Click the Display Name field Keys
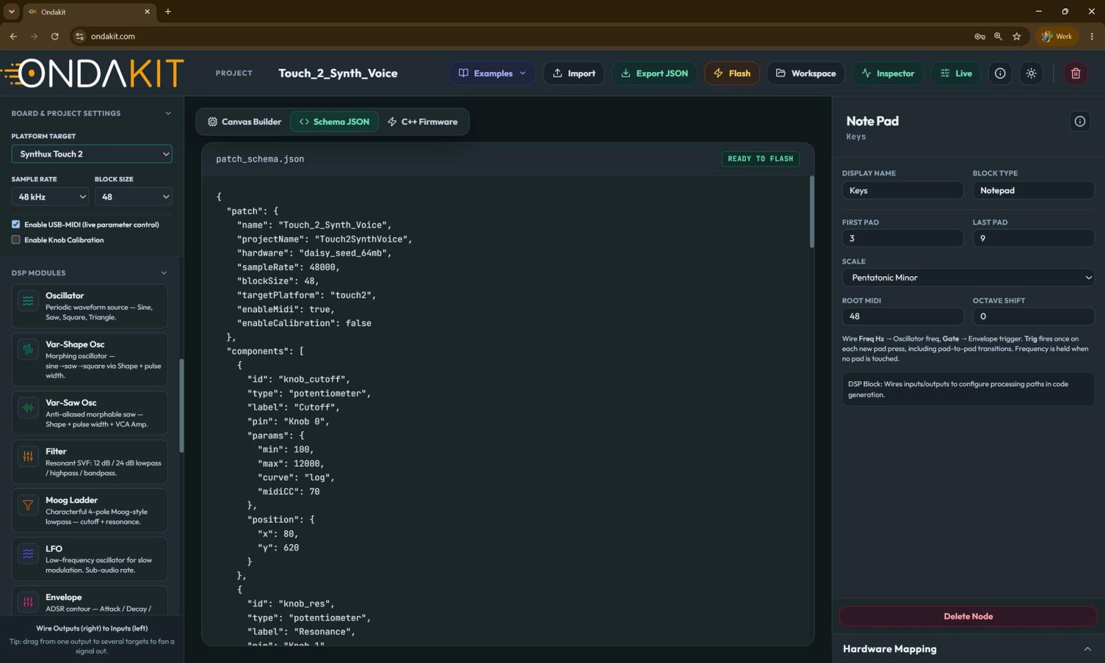Viewport: 1105px width, 663px height. point(902,191)
